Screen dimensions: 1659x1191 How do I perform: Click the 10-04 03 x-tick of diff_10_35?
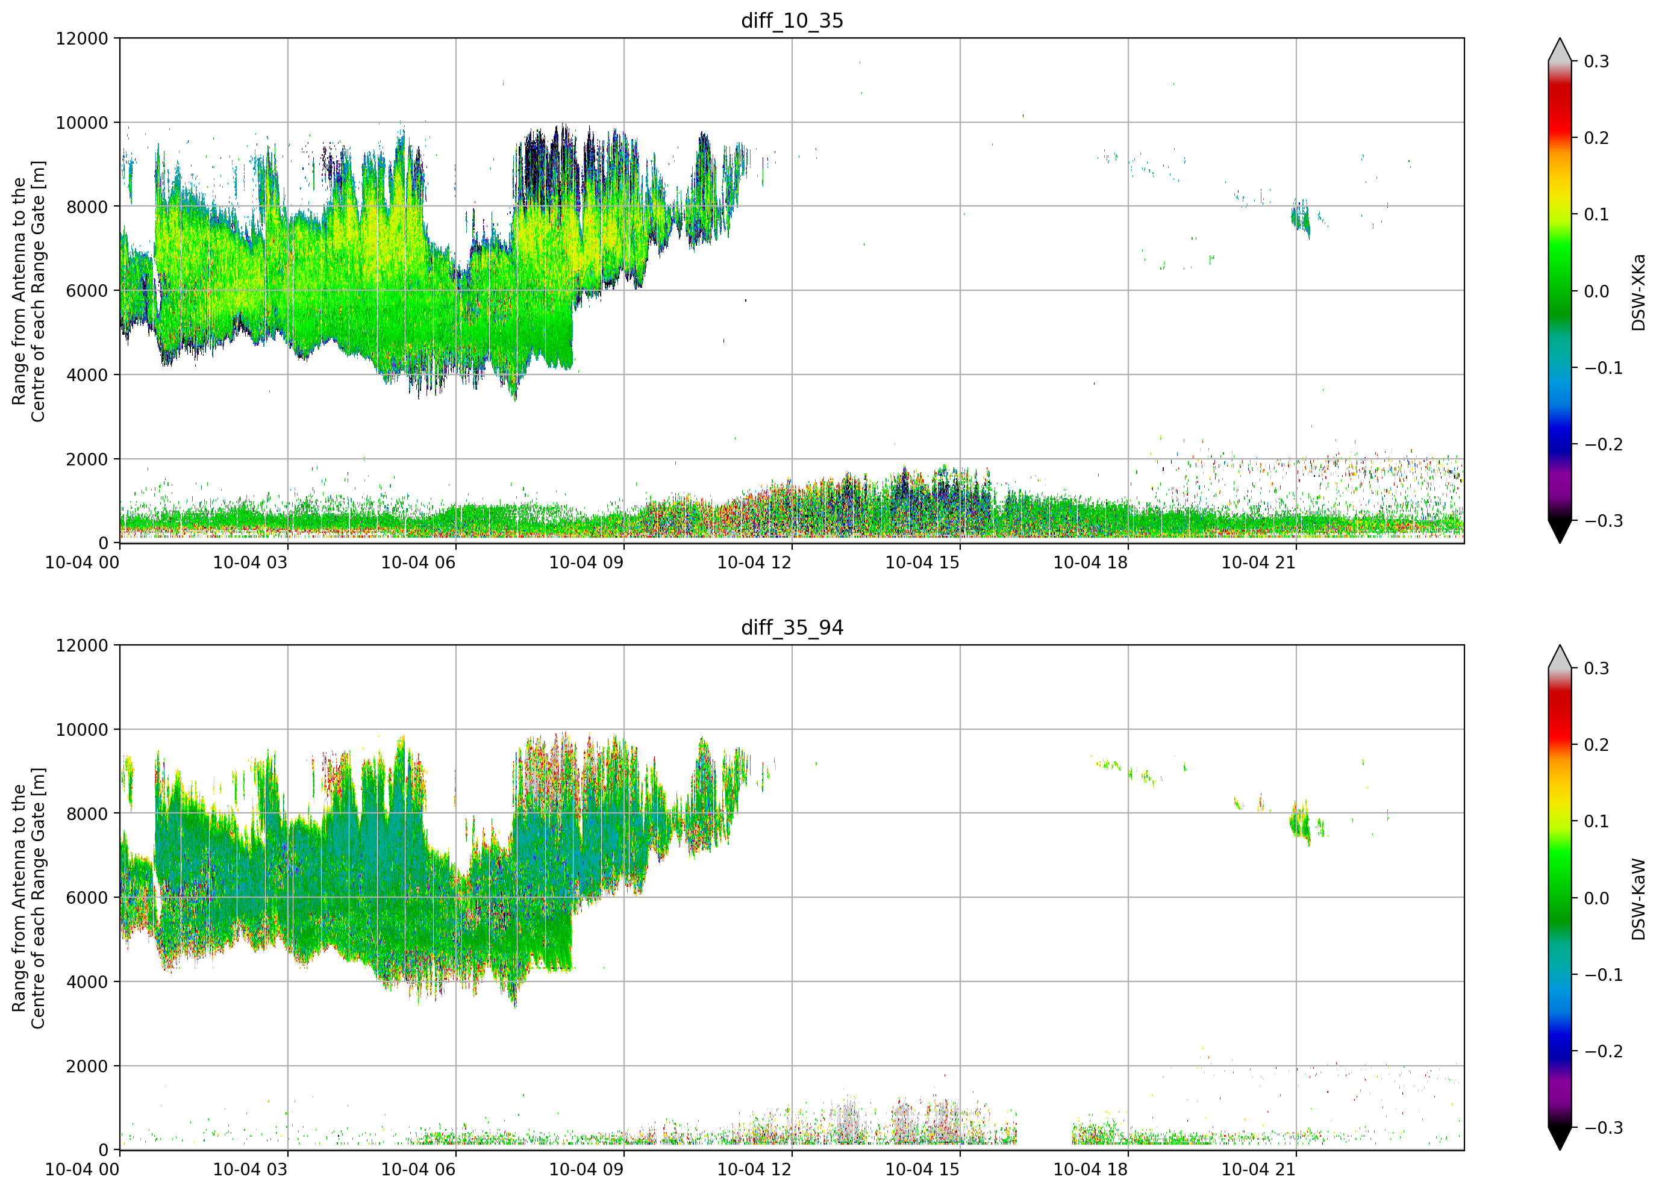click(250, 562)
